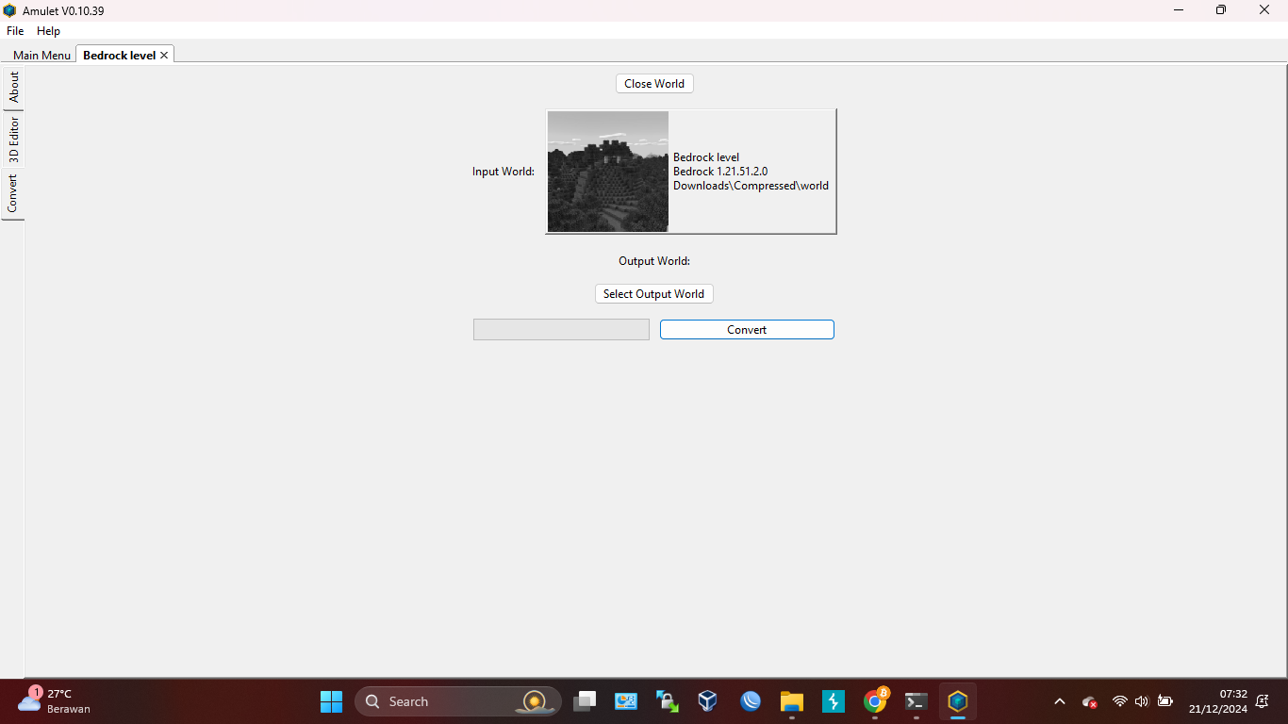Open the File menu
The width and height of the screenshot is (1288, 724).
(15, 31)
